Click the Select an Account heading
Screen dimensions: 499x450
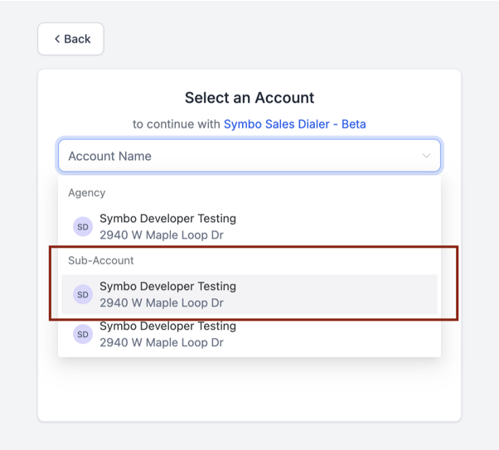[249, 98]
